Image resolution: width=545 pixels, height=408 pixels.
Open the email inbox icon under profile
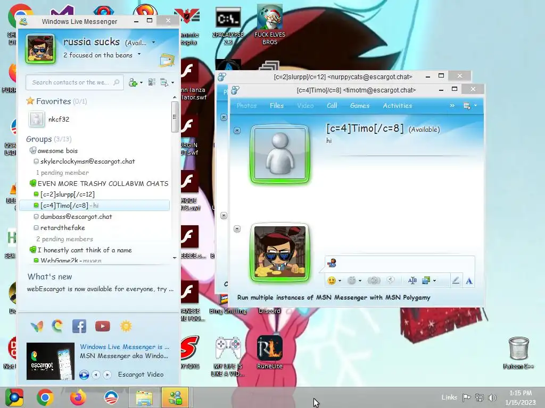pos(167,60)
